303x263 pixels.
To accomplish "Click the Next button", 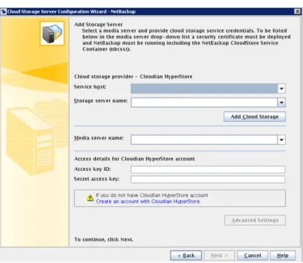I will click(220, 255).
